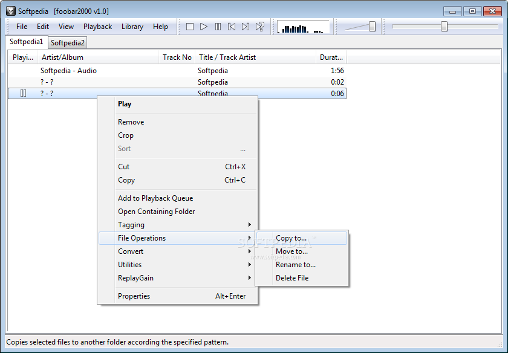Choose Delete File in submenu

point(302,278)
